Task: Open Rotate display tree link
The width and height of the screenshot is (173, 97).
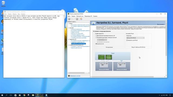Action: point(75,32)
